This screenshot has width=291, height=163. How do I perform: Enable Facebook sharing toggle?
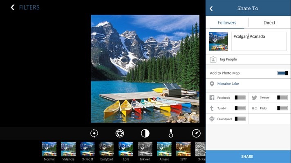tap(240, 98)
